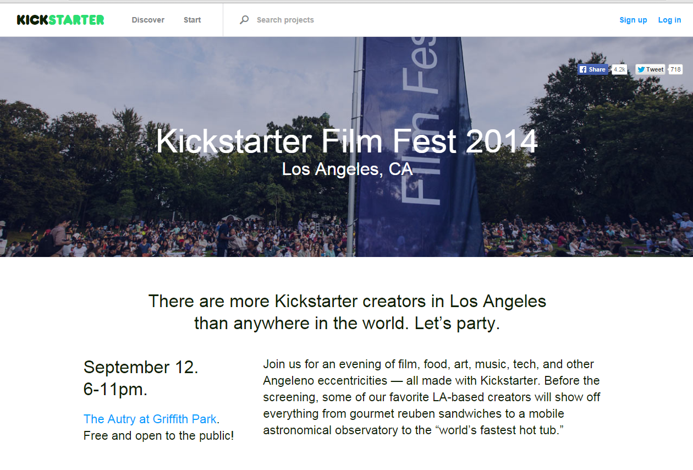Click the 6-11pm time text

click(x=116, y=389)
